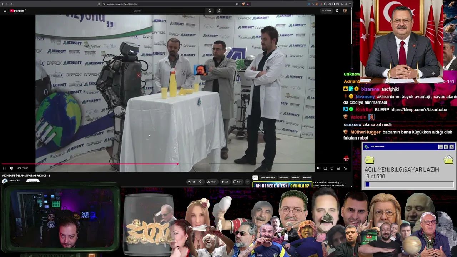The height and width of the screenshot is (257, 457).
Task: Open the 'AH NEREDE O ESKİ OYUNLAR?' thumbnail
Action: click(x=282, y=185)
